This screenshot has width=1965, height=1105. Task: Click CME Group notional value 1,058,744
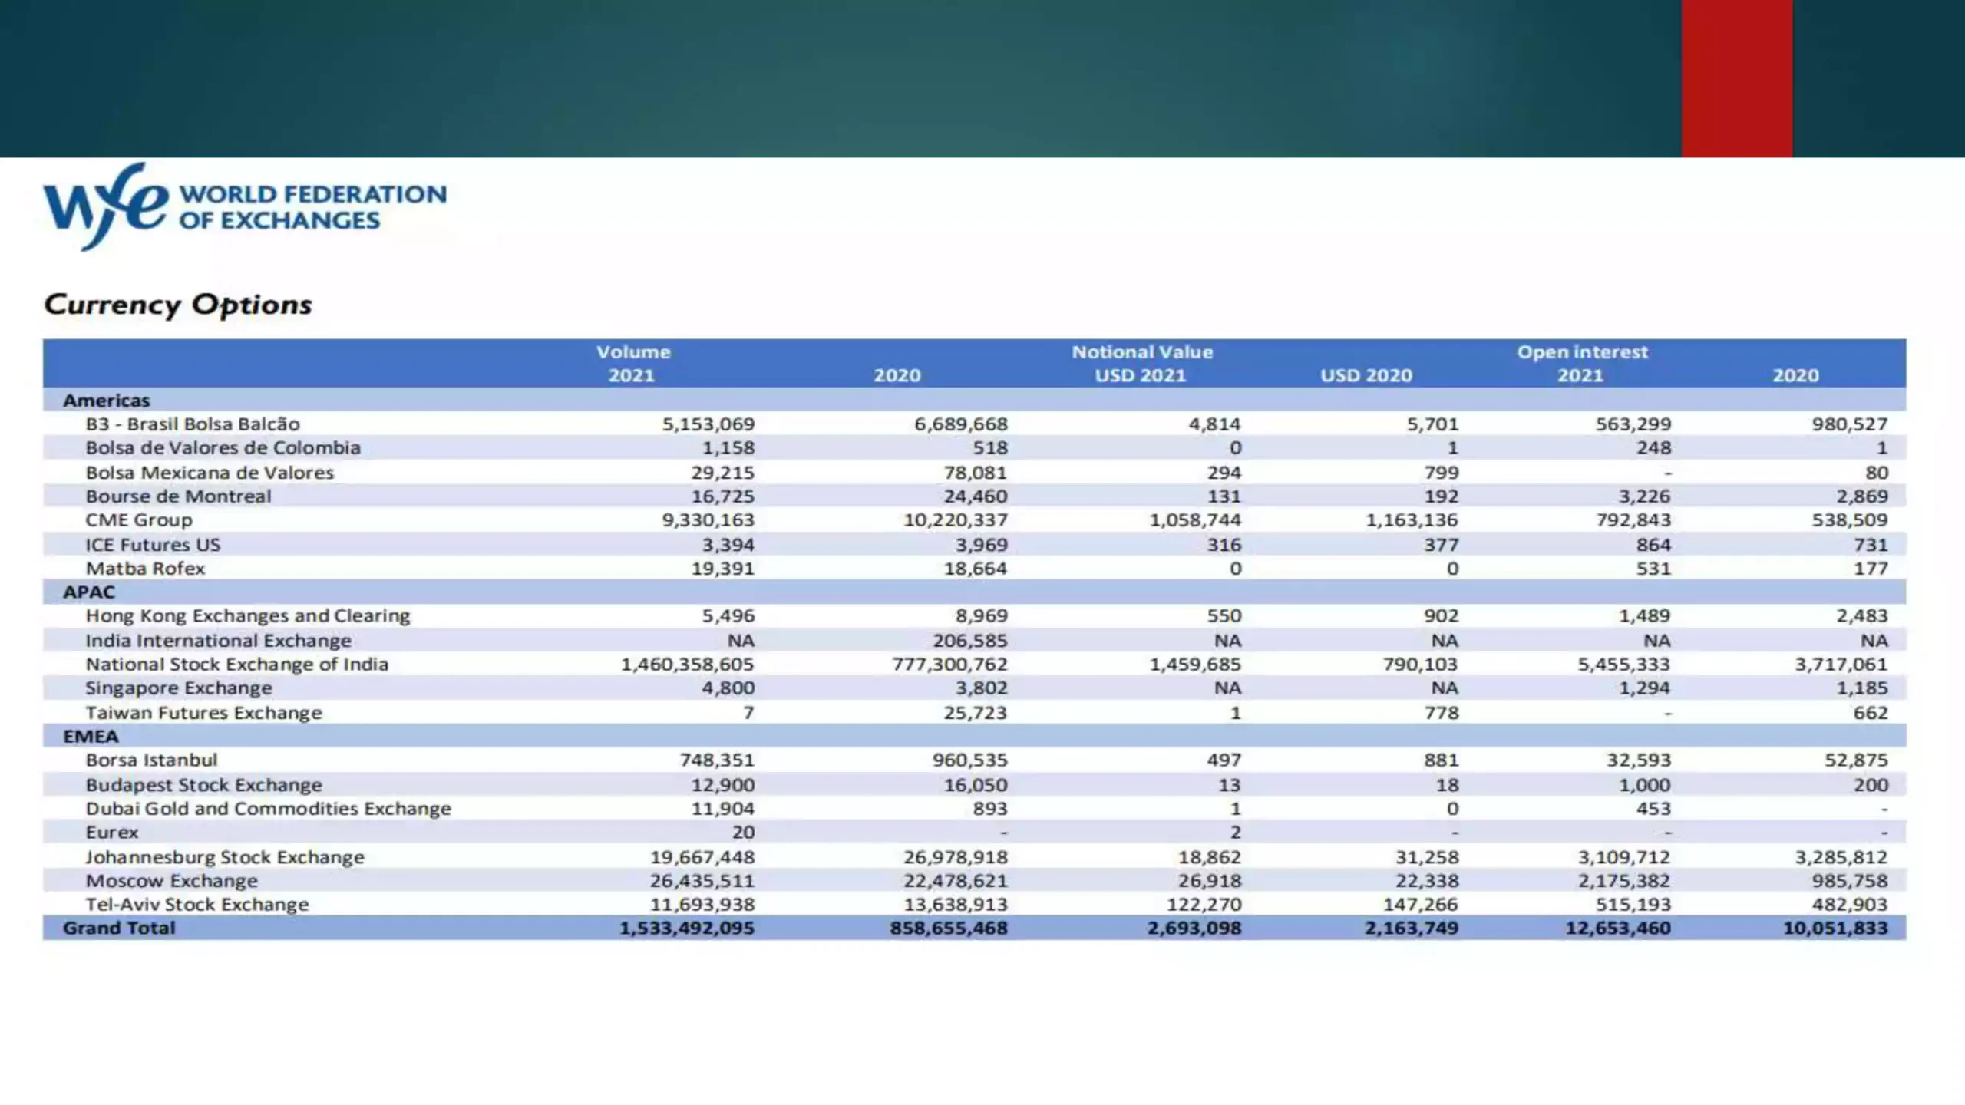tap(1195, 520)
